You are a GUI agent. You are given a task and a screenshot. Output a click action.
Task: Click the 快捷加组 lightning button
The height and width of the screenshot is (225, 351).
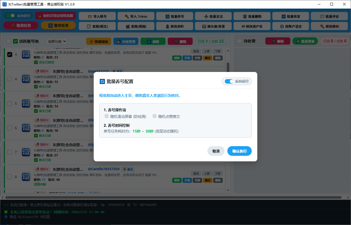[x=99, y=42]
